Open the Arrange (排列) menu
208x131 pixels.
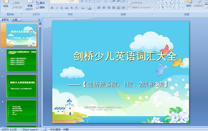[x=189, y=5]
